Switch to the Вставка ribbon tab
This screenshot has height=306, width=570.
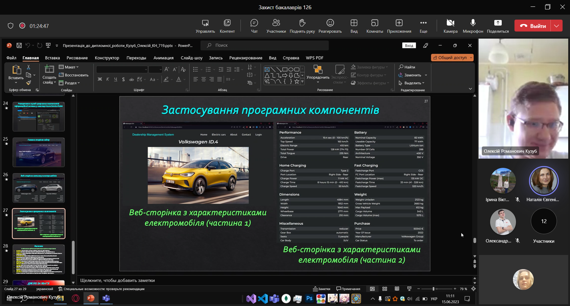[52, 58]
